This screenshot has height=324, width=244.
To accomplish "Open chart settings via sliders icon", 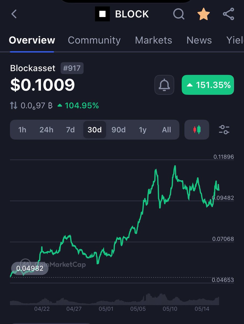I will click(x=224, y=130).
